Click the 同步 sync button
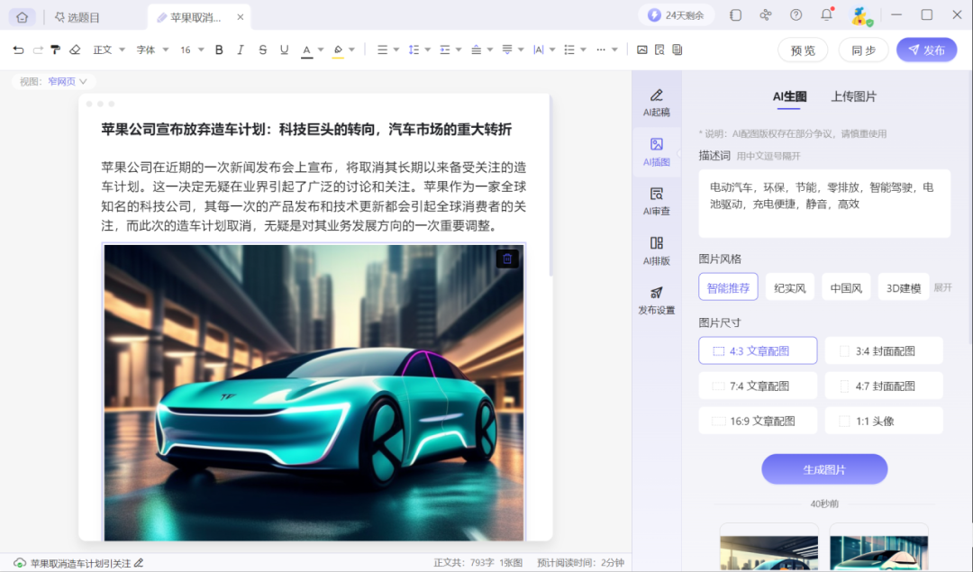 [x=863, y=50]
